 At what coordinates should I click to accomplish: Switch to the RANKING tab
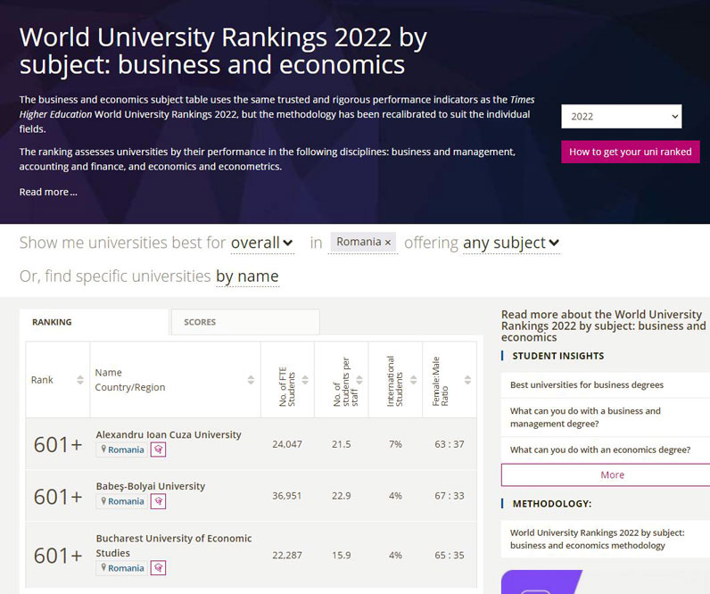coord(94,322)
